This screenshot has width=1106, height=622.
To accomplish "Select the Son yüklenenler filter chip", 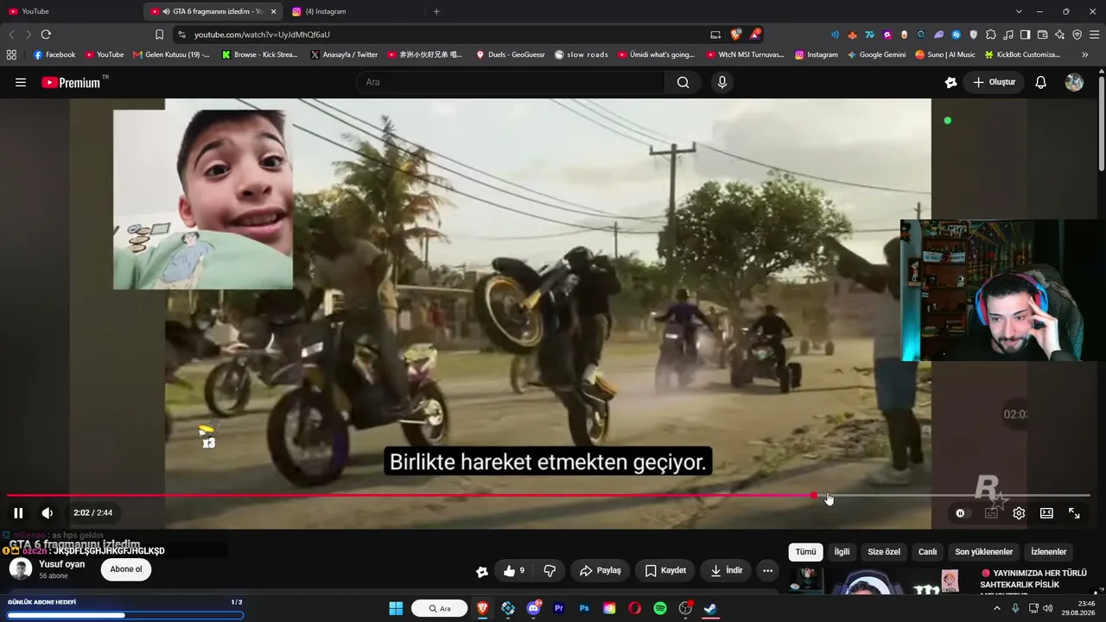I will (984, 552).
